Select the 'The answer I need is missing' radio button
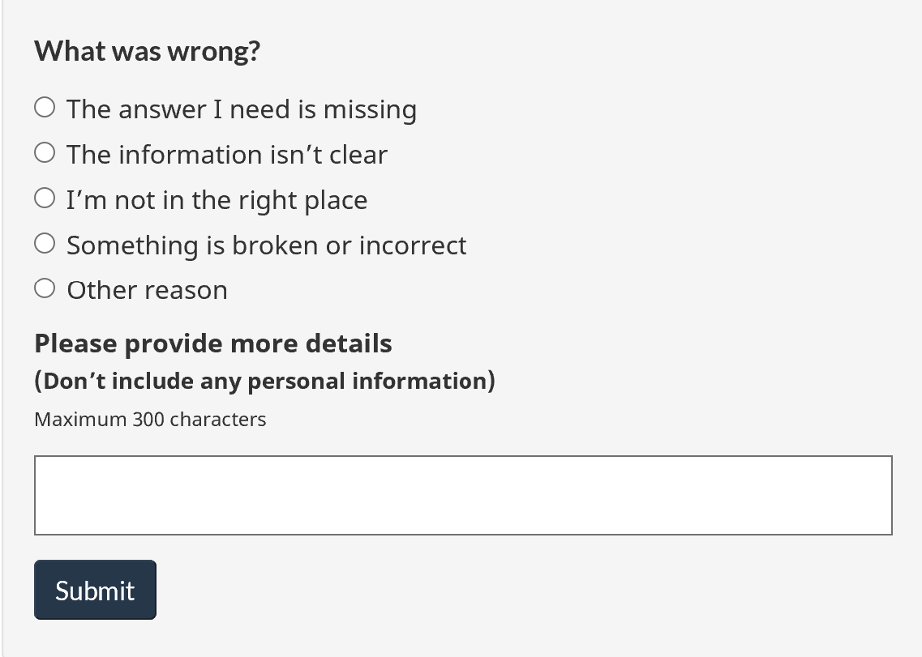 (x=45, y=108)
